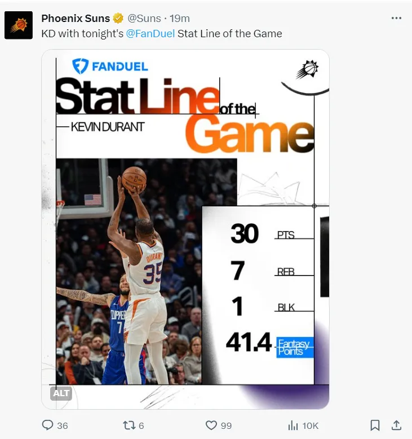The height and width of the screenshot is (439, 412).
Task: View analytics via the bar chart icon
Action: click(x=293, y=425)
